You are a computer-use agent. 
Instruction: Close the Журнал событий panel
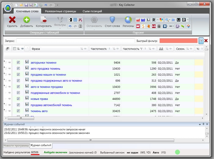coord(207,124)
